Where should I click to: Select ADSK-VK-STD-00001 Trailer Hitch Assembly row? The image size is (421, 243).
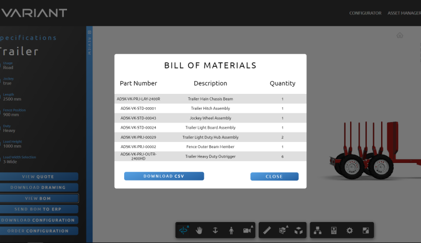click(210, 108)
